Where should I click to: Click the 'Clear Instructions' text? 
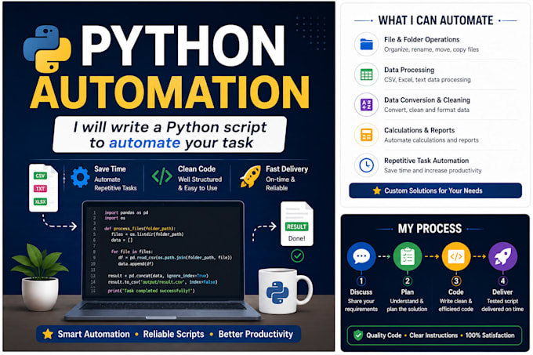coord(433,335)
